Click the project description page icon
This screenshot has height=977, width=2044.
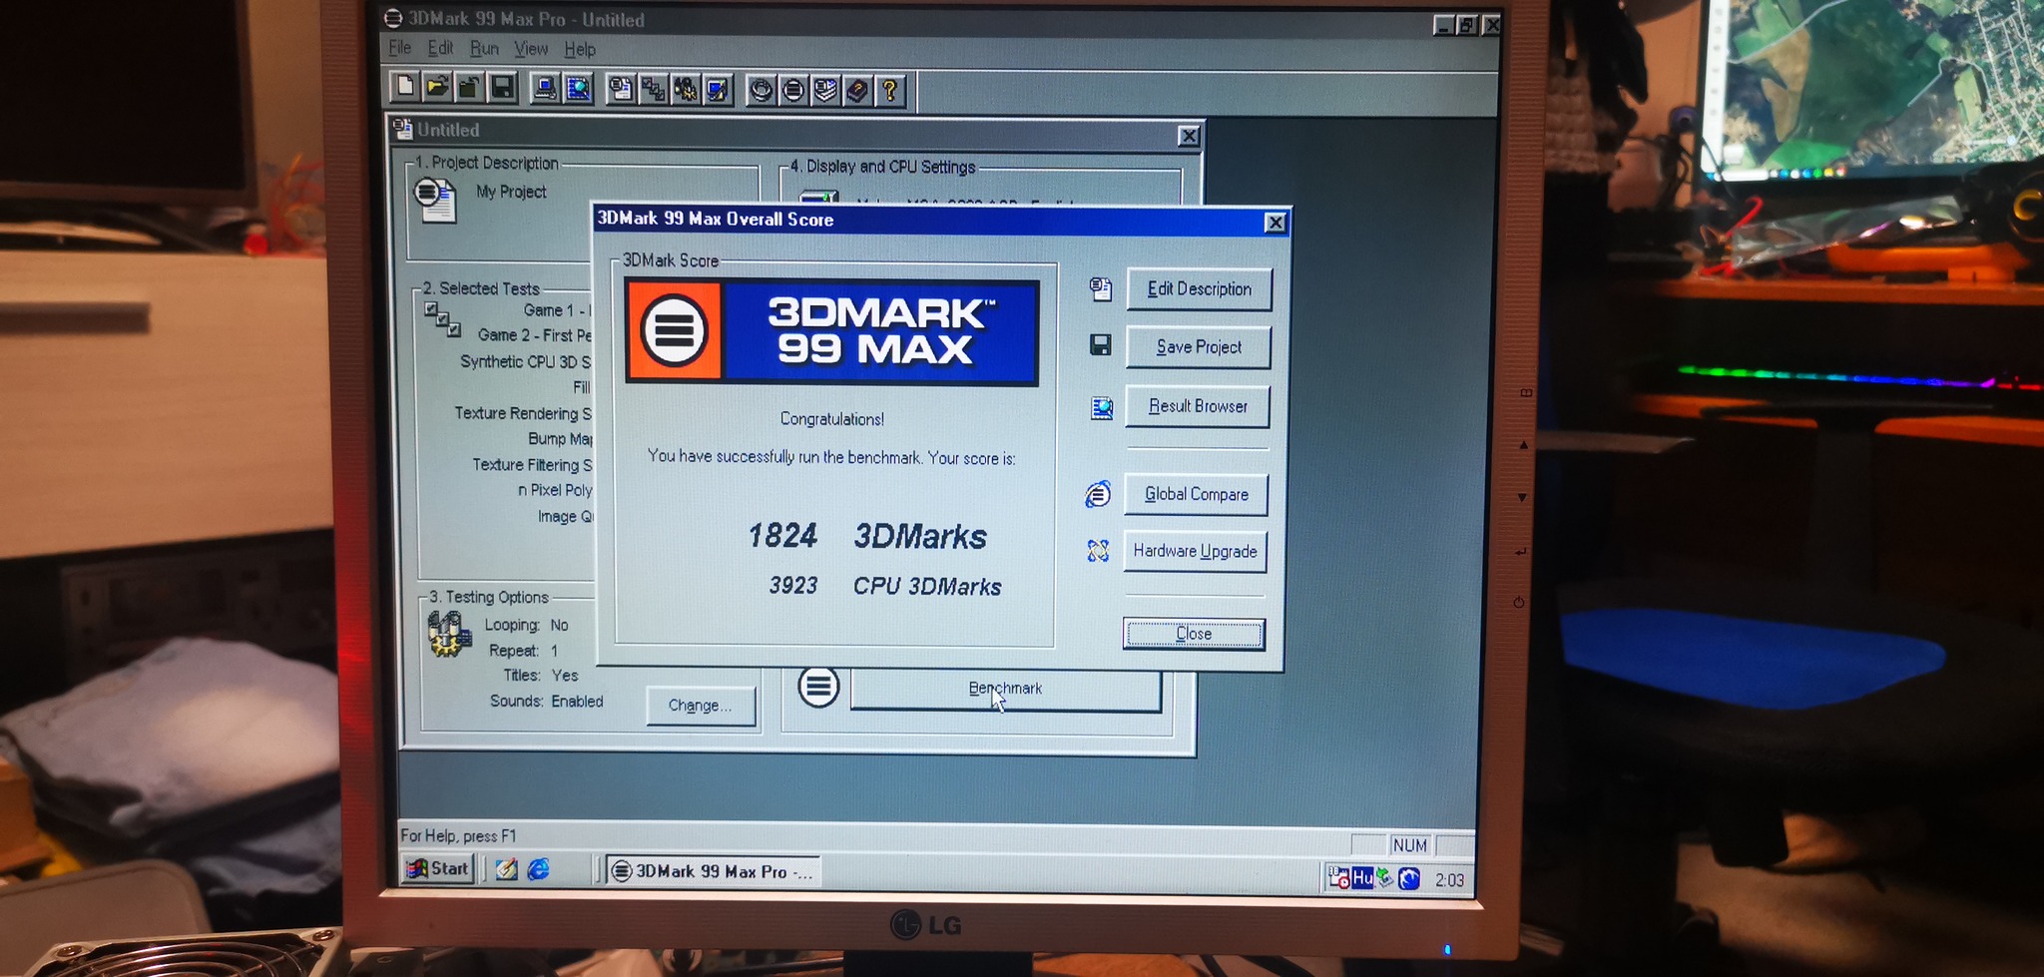435,199
